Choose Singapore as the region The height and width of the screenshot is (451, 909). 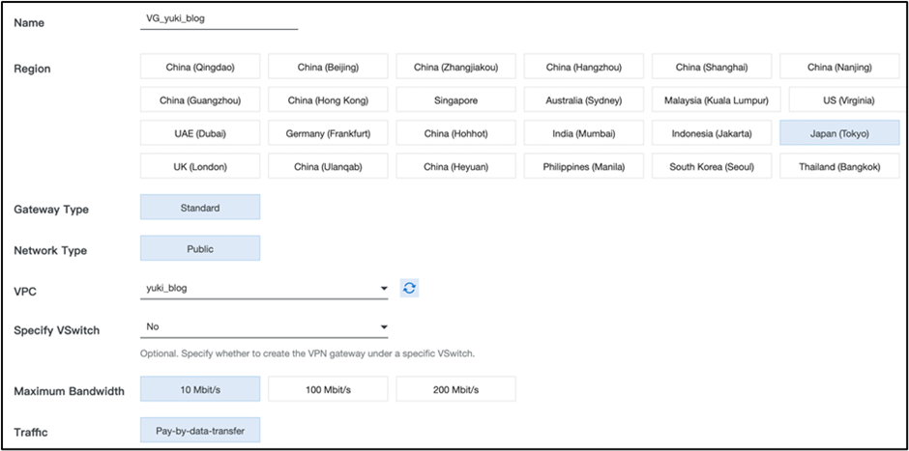[x=455, y=100]
